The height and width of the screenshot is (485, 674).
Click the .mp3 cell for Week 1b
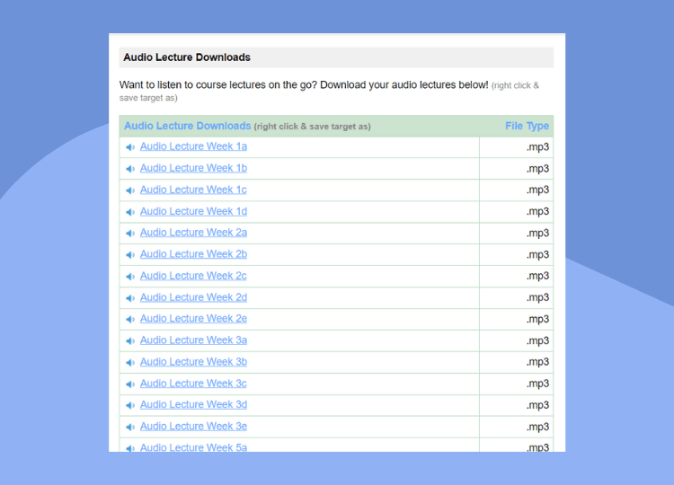(516, 168)
